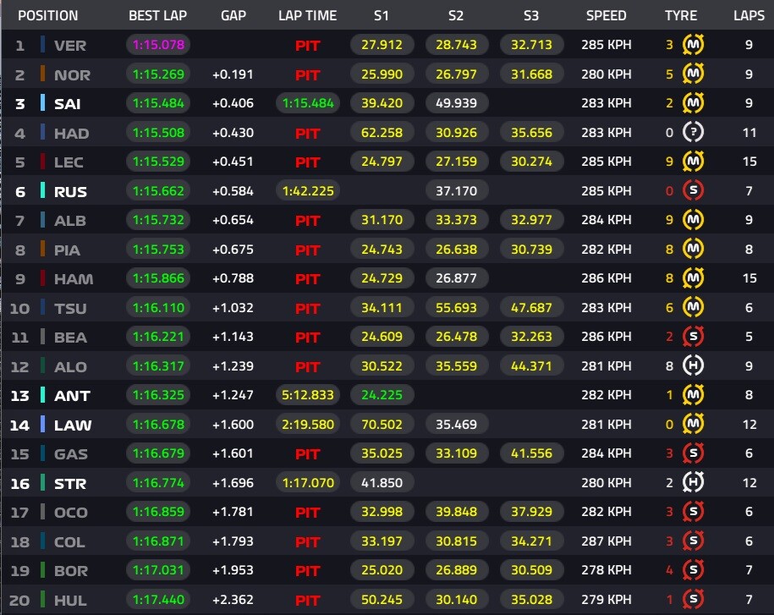Image resolution: width=774 pixels, height=615 pixels.
Task: Click the S2 column header
Action: click(x=456, y=16)
